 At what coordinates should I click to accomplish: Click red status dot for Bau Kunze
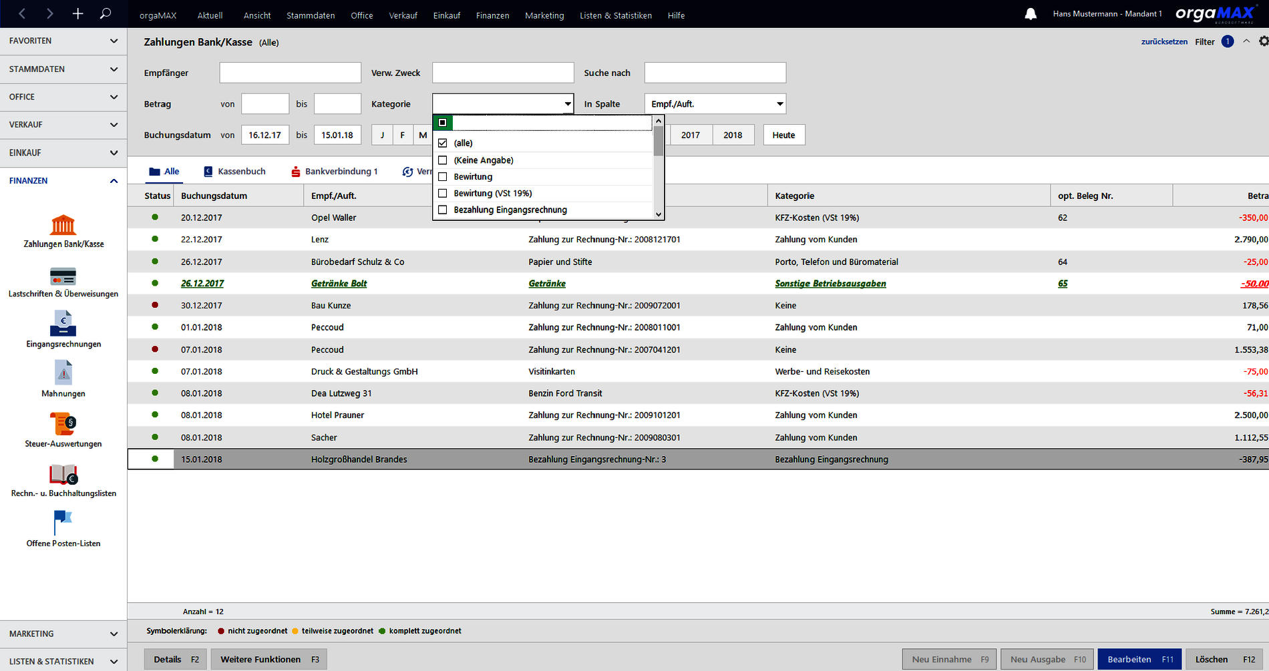pyautogui.click(x=155, y=305)
